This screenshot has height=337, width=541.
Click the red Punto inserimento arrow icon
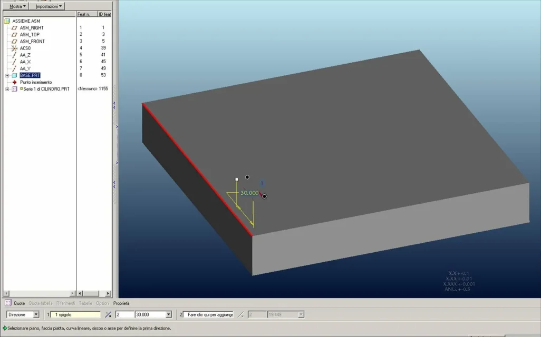(x=14, y=82)
